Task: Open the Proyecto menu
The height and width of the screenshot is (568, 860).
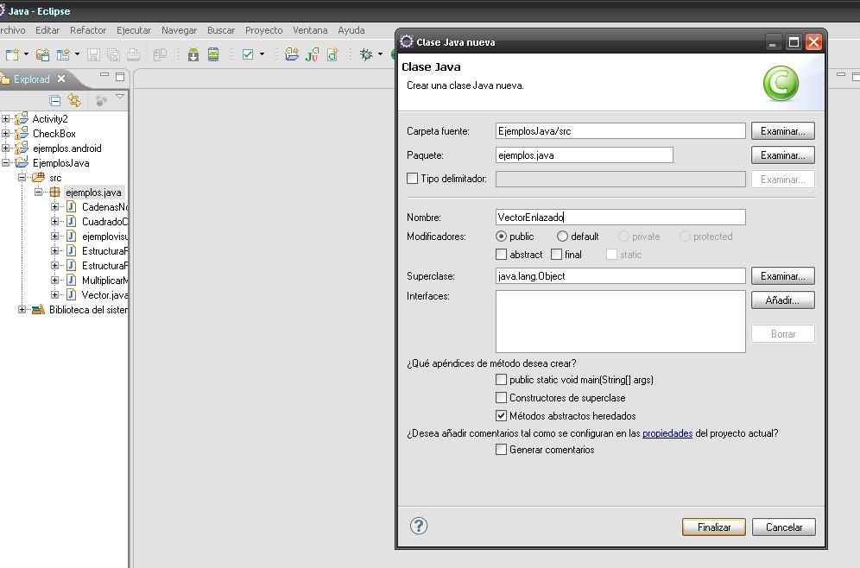Action: pos(264,30)
